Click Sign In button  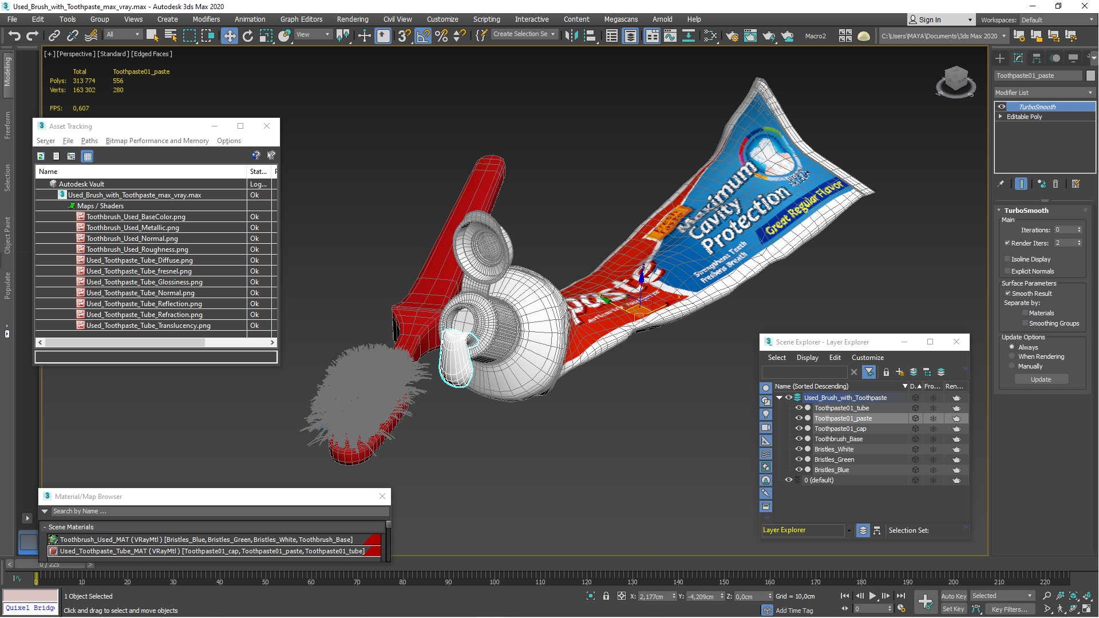point(941,19)
